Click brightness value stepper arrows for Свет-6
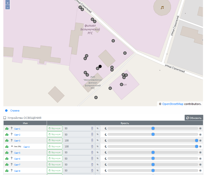 pyautogui.click(x=92, y=158)
